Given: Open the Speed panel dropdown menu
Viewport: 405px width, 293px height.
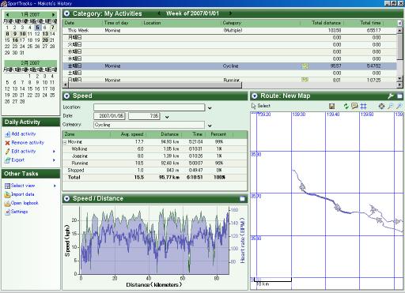Looking at the screenshot, I should tap(66, 96).
